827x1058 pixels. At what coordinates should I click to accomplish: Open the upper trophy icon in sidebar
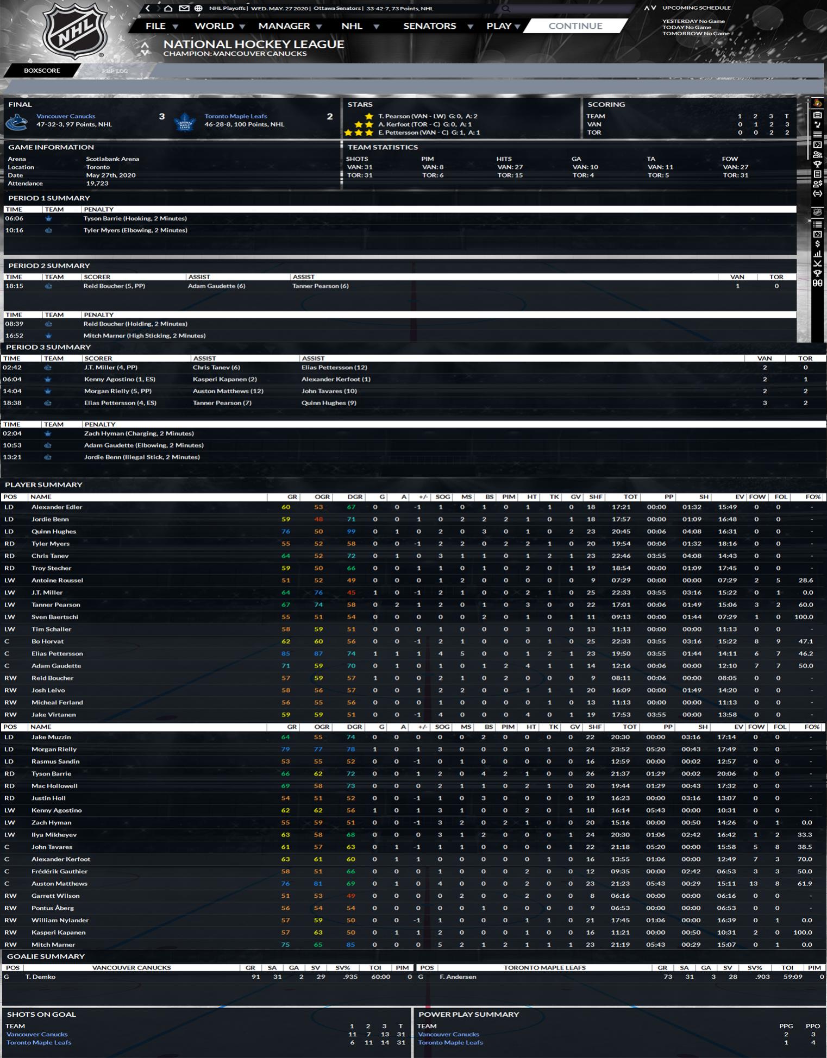coord(817,164)
